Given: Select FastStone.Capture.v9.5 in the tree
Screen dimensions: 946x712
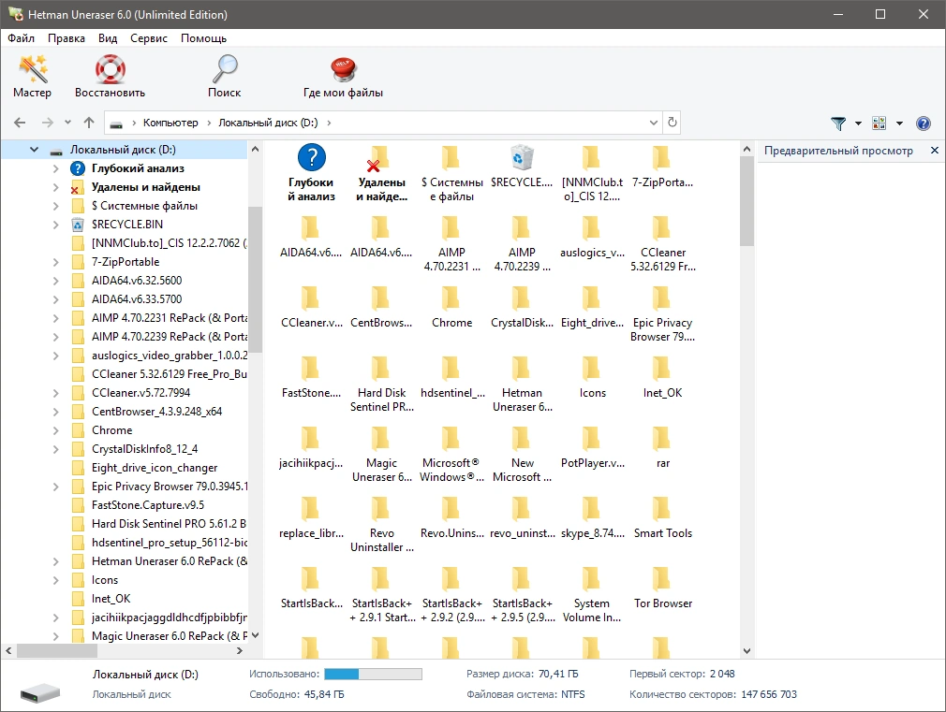Looking at the screenshot, I should [x=148, y=504].
